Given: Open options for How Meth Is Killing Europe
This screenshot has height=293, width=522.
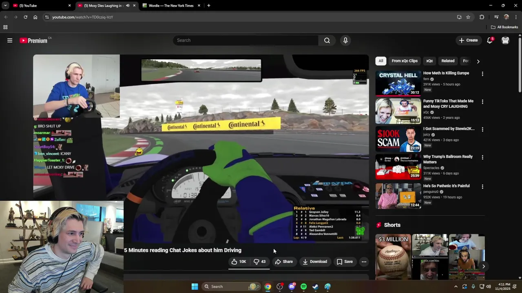Looking at the screenshot, I should 482,74.
